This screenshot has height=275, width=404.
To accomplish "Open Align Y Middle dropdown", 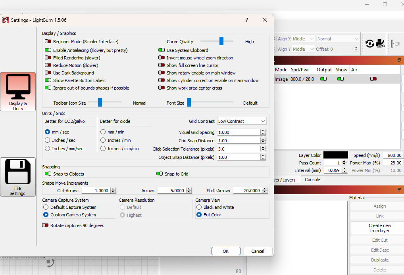I will pyautogui.click(x=303, y=49).
